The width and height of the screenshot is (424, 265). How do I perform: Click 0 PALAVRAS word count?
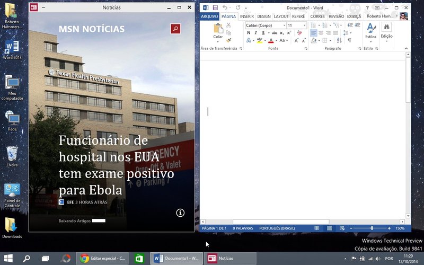pyautogui.click(x=243, y=228)
